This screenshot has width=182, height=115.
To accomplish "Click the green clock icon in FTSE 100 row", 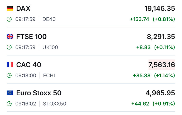I will tap(9, 47).
